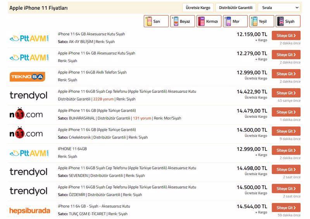
Task: Filter by Beyaz color option
Action: [x=183, y=21]
